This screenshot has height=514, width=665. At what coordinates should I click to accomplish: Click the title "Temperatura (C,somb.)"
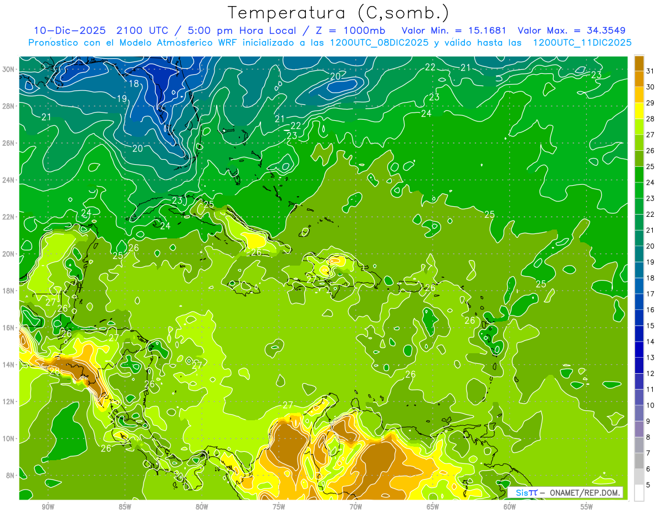[x=339, y=13]
